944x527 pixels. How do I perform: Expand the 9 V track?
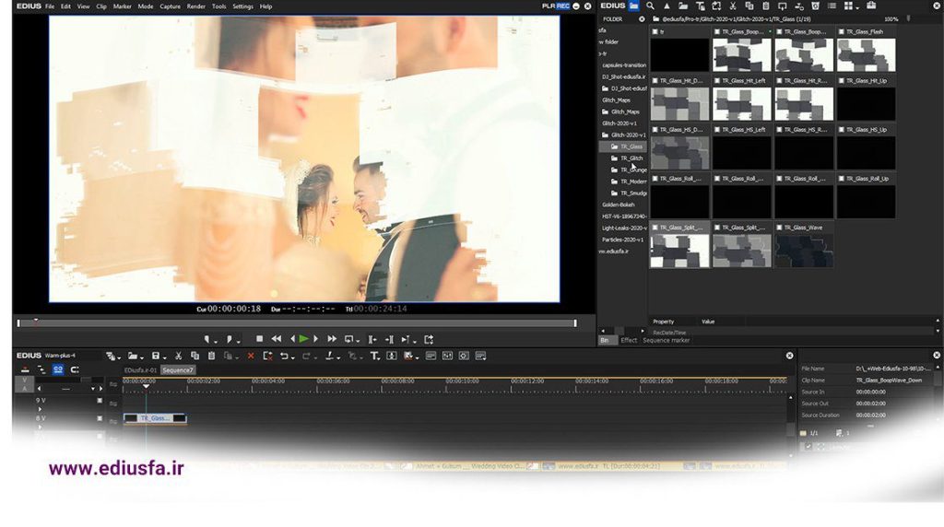pos(40,409)
